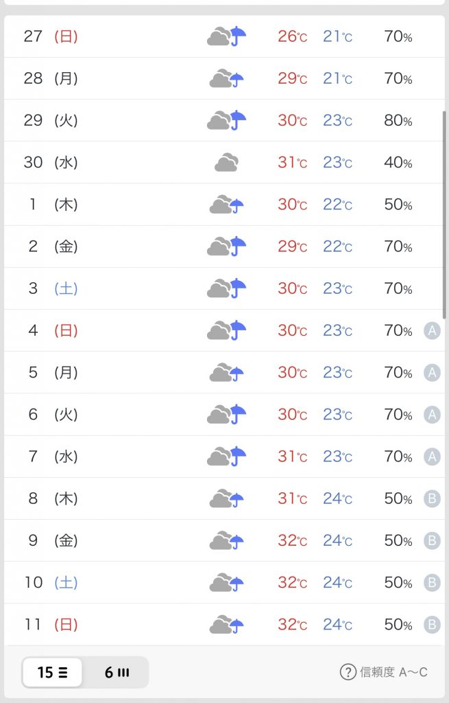449x703 pixels.
Task: Click the 24°C low for Thursday 8
Action: pyautogui.click(x=337, y=499)
